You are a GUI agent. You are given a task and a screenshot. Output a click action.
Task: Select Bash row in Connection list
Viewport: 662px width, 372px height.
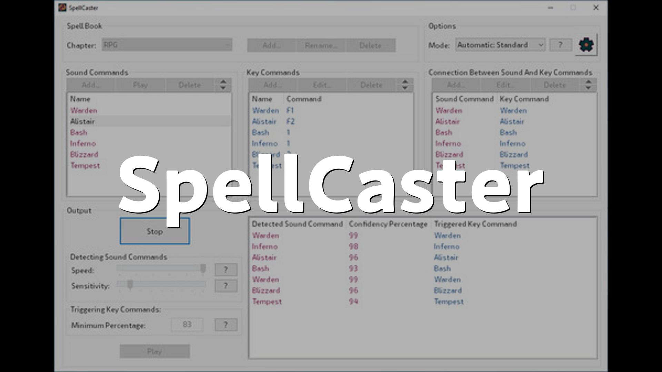tap(515, 133)
